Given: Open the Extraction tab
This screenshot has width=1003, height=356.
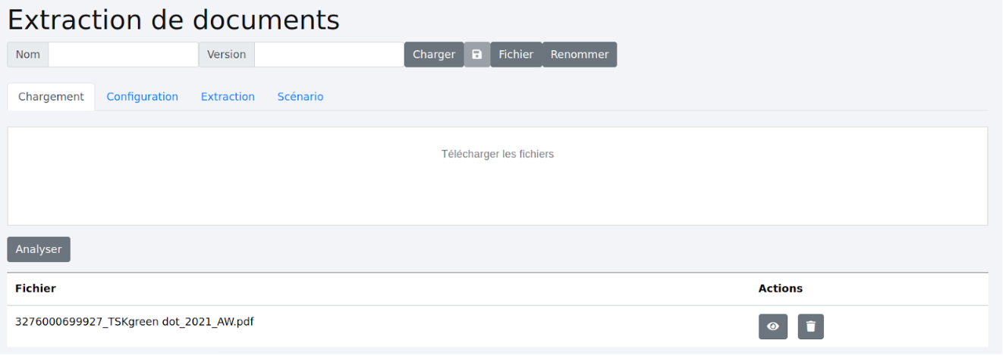Looking at the screenshot, I should [x=228, y=97].
